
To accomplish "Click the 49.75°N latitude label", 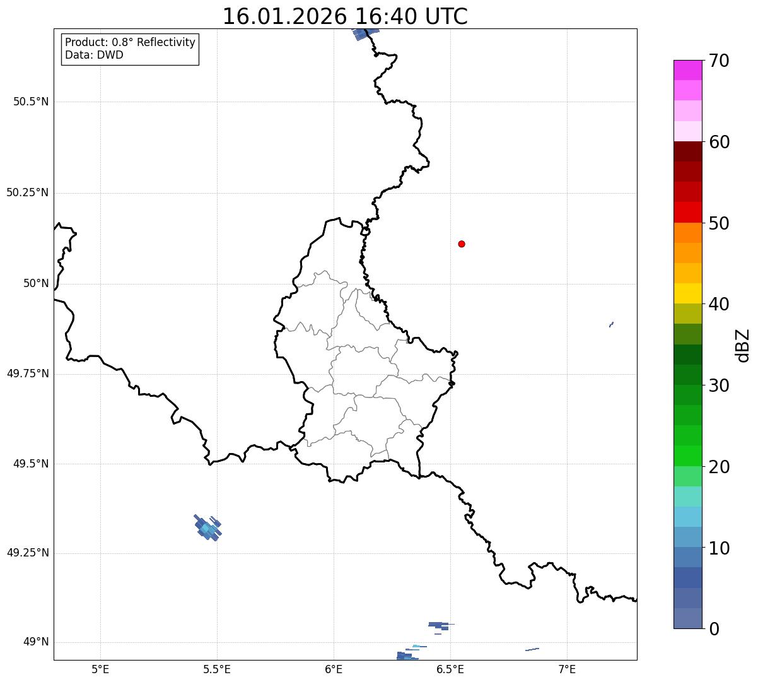I will (x=28, y=373).
